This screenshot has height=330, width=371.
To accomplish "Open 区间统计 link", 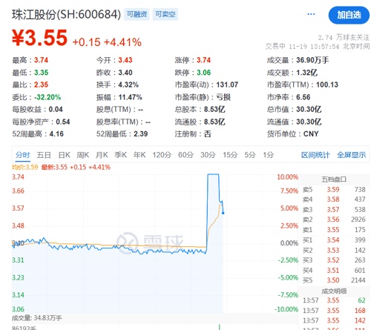I will click(315, 155).
